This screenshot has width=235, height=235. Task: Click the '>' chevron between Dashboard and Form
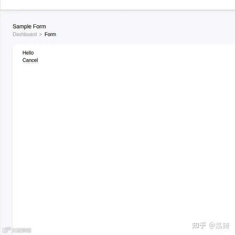(41, 34)
